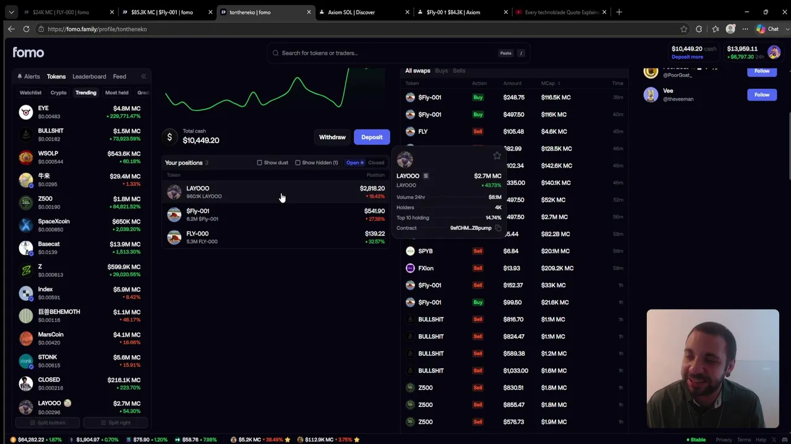
Task: Open the BULLSHIT token in Trending
Action: tap(83, 135)
